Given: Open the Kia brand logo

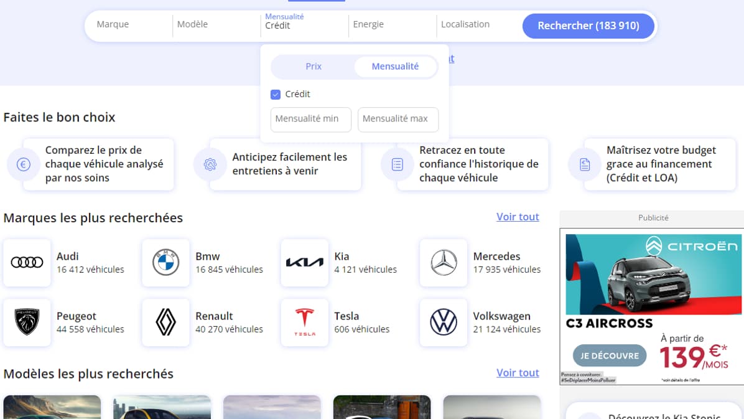Looking at the screenshot, I should [x=304, y=263].
